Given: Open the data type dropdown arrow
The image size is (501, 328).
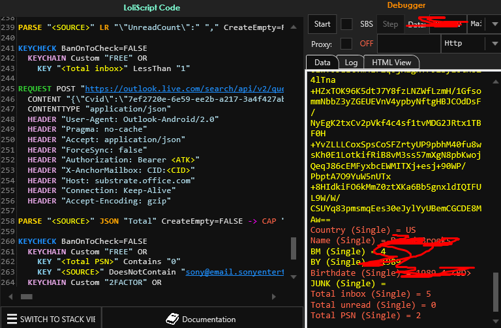Looking at the screenshot, I should tap(494, 24).
